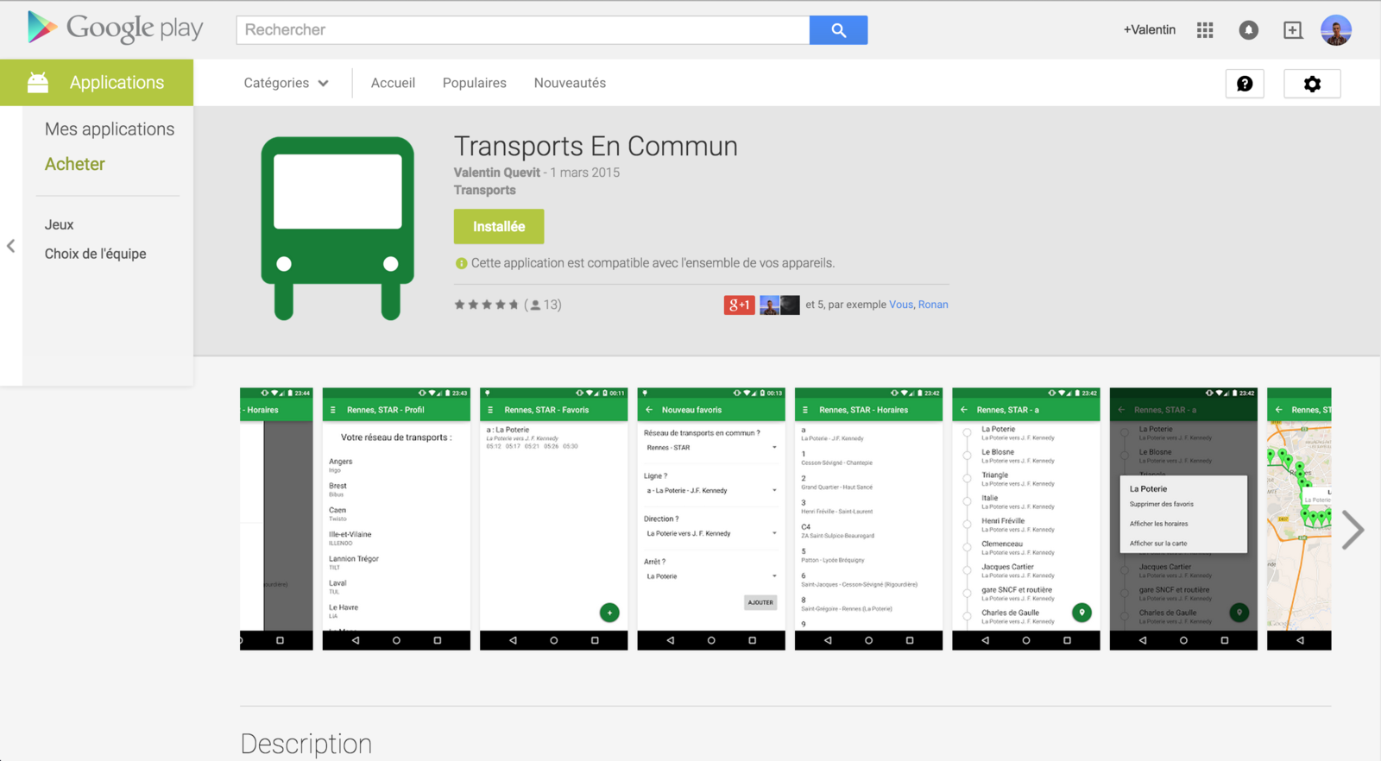Focus the Rechercher search field

tap(523, 30)
